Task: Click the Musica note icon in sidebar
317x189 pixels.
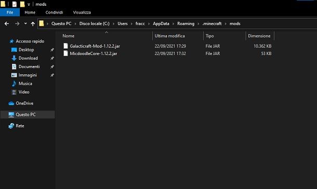Action: (14, 84)
